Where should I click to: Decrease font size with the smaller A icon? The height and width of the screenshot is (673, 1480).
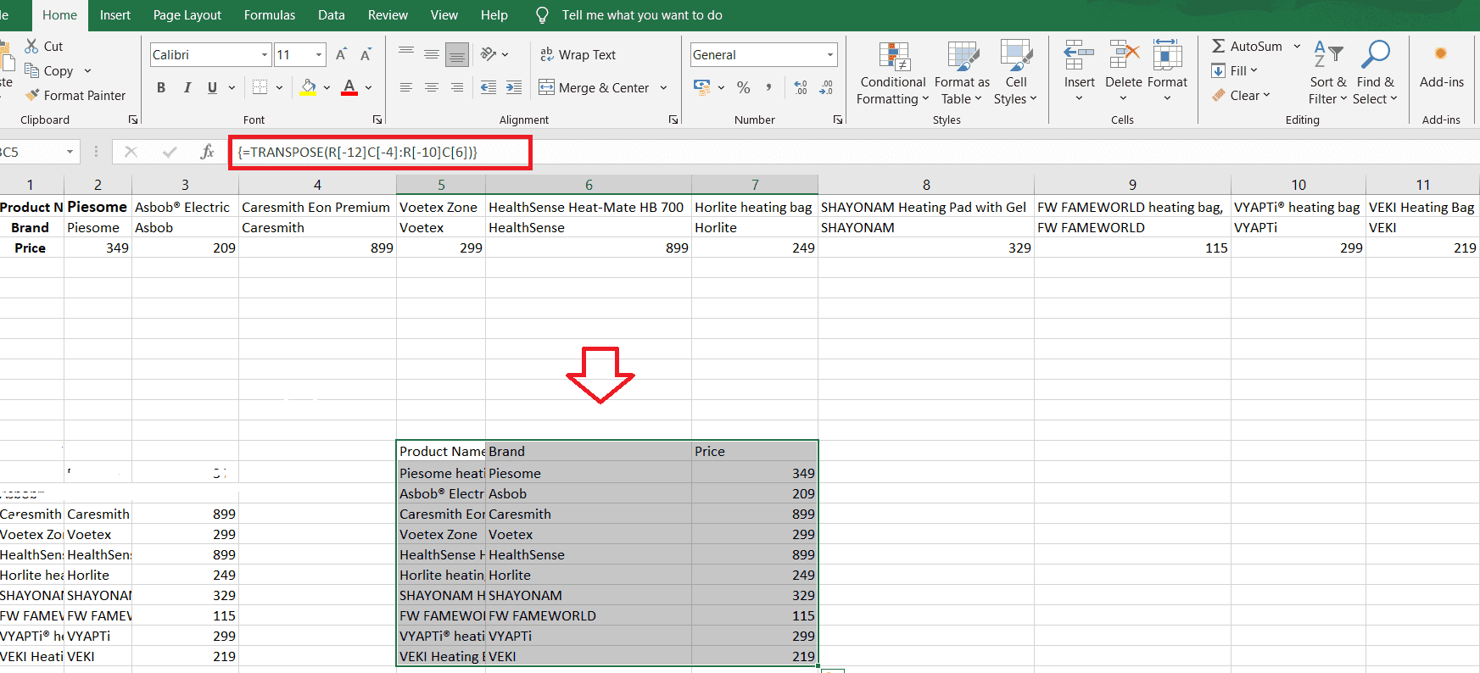[x=366, y=54]
